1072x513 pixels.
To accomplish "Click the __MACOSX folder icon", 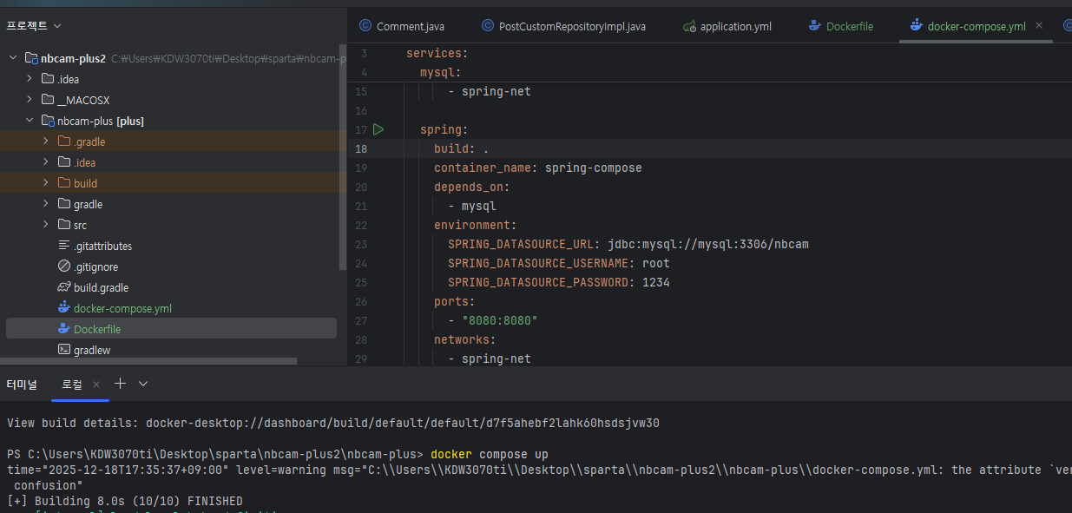I will point(48,100).
